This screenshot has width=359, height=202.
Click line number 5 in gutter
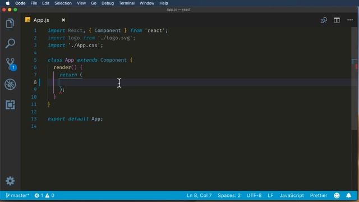[x=35, y=60]
